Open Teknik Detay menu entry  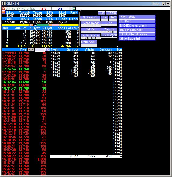click(137, 17)
